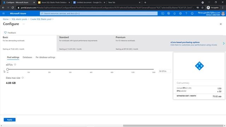Screen dimensions: 226x127
Task: Open portal settings gear
Action: point(180,13)
